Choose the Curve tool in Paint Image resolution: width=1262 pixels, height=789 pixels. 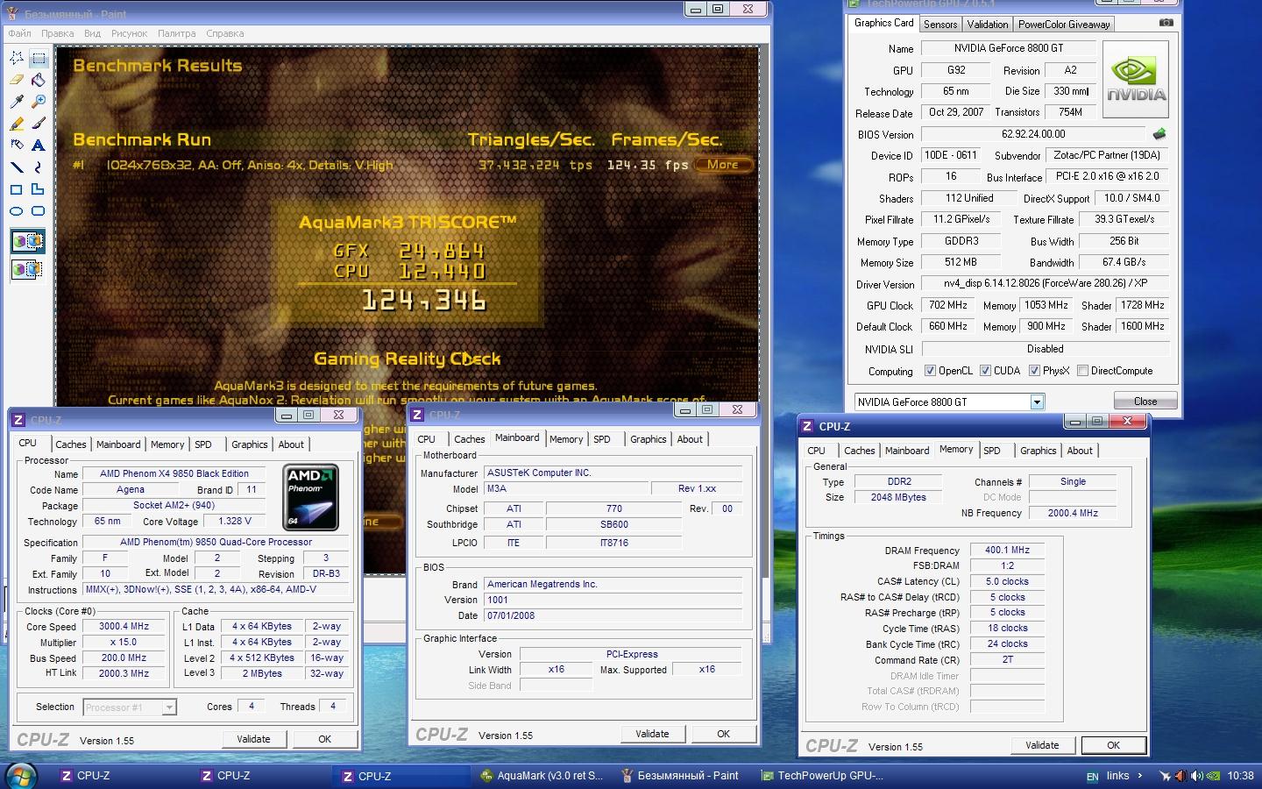point(39,167)
